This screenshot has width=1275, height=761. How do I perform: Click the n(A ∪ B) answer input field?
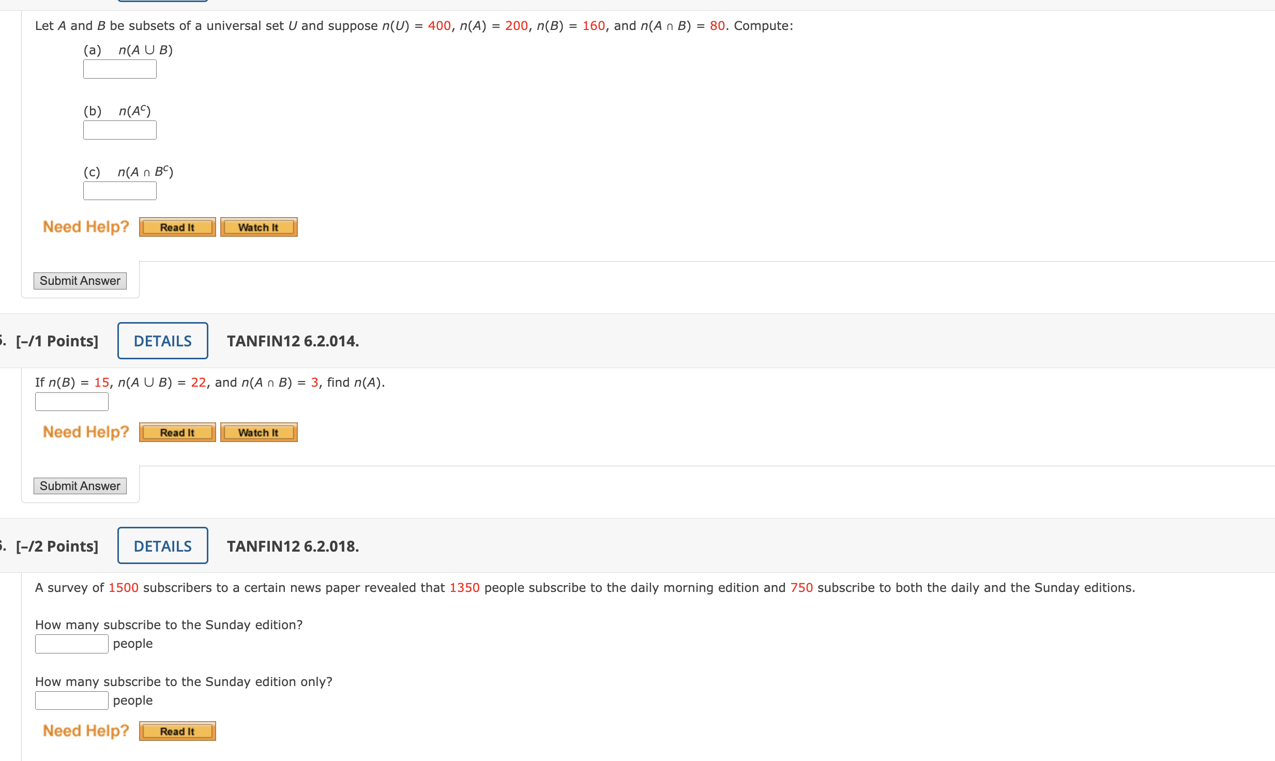119,69
